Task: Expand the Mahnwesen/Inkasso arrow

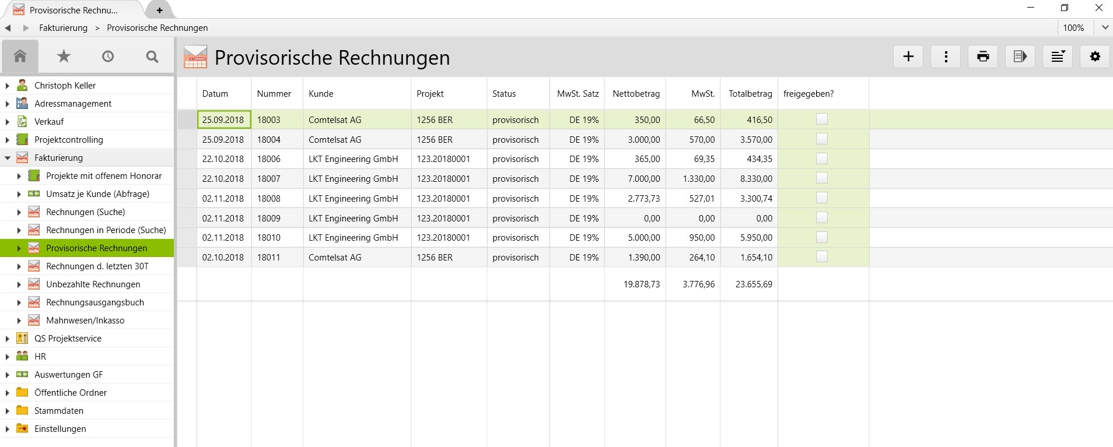Action: tap(19, 321)
